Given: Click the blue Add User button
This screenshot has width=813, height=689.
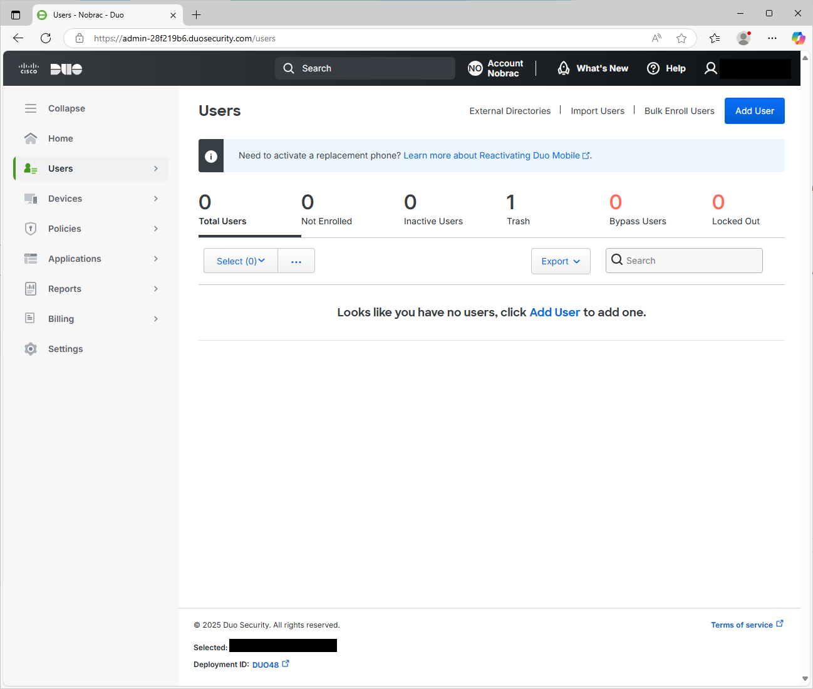Looking at the screenshot, I should [755, 111].
